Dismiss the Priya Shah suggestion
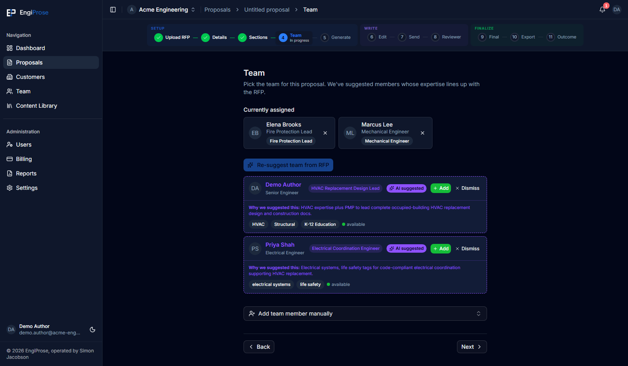Viewport: 628px width, 366px height. pos(467,249)
